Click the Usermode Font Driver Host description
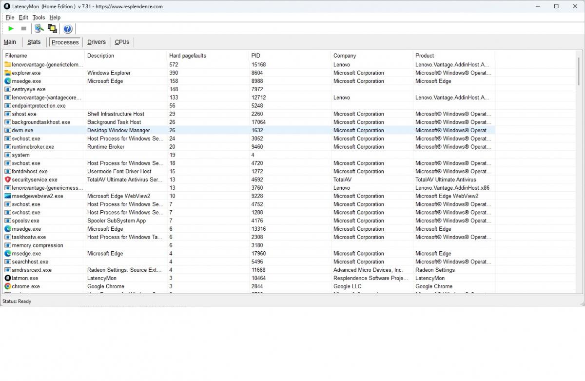585x381 pixels. (x=119, y=171)
